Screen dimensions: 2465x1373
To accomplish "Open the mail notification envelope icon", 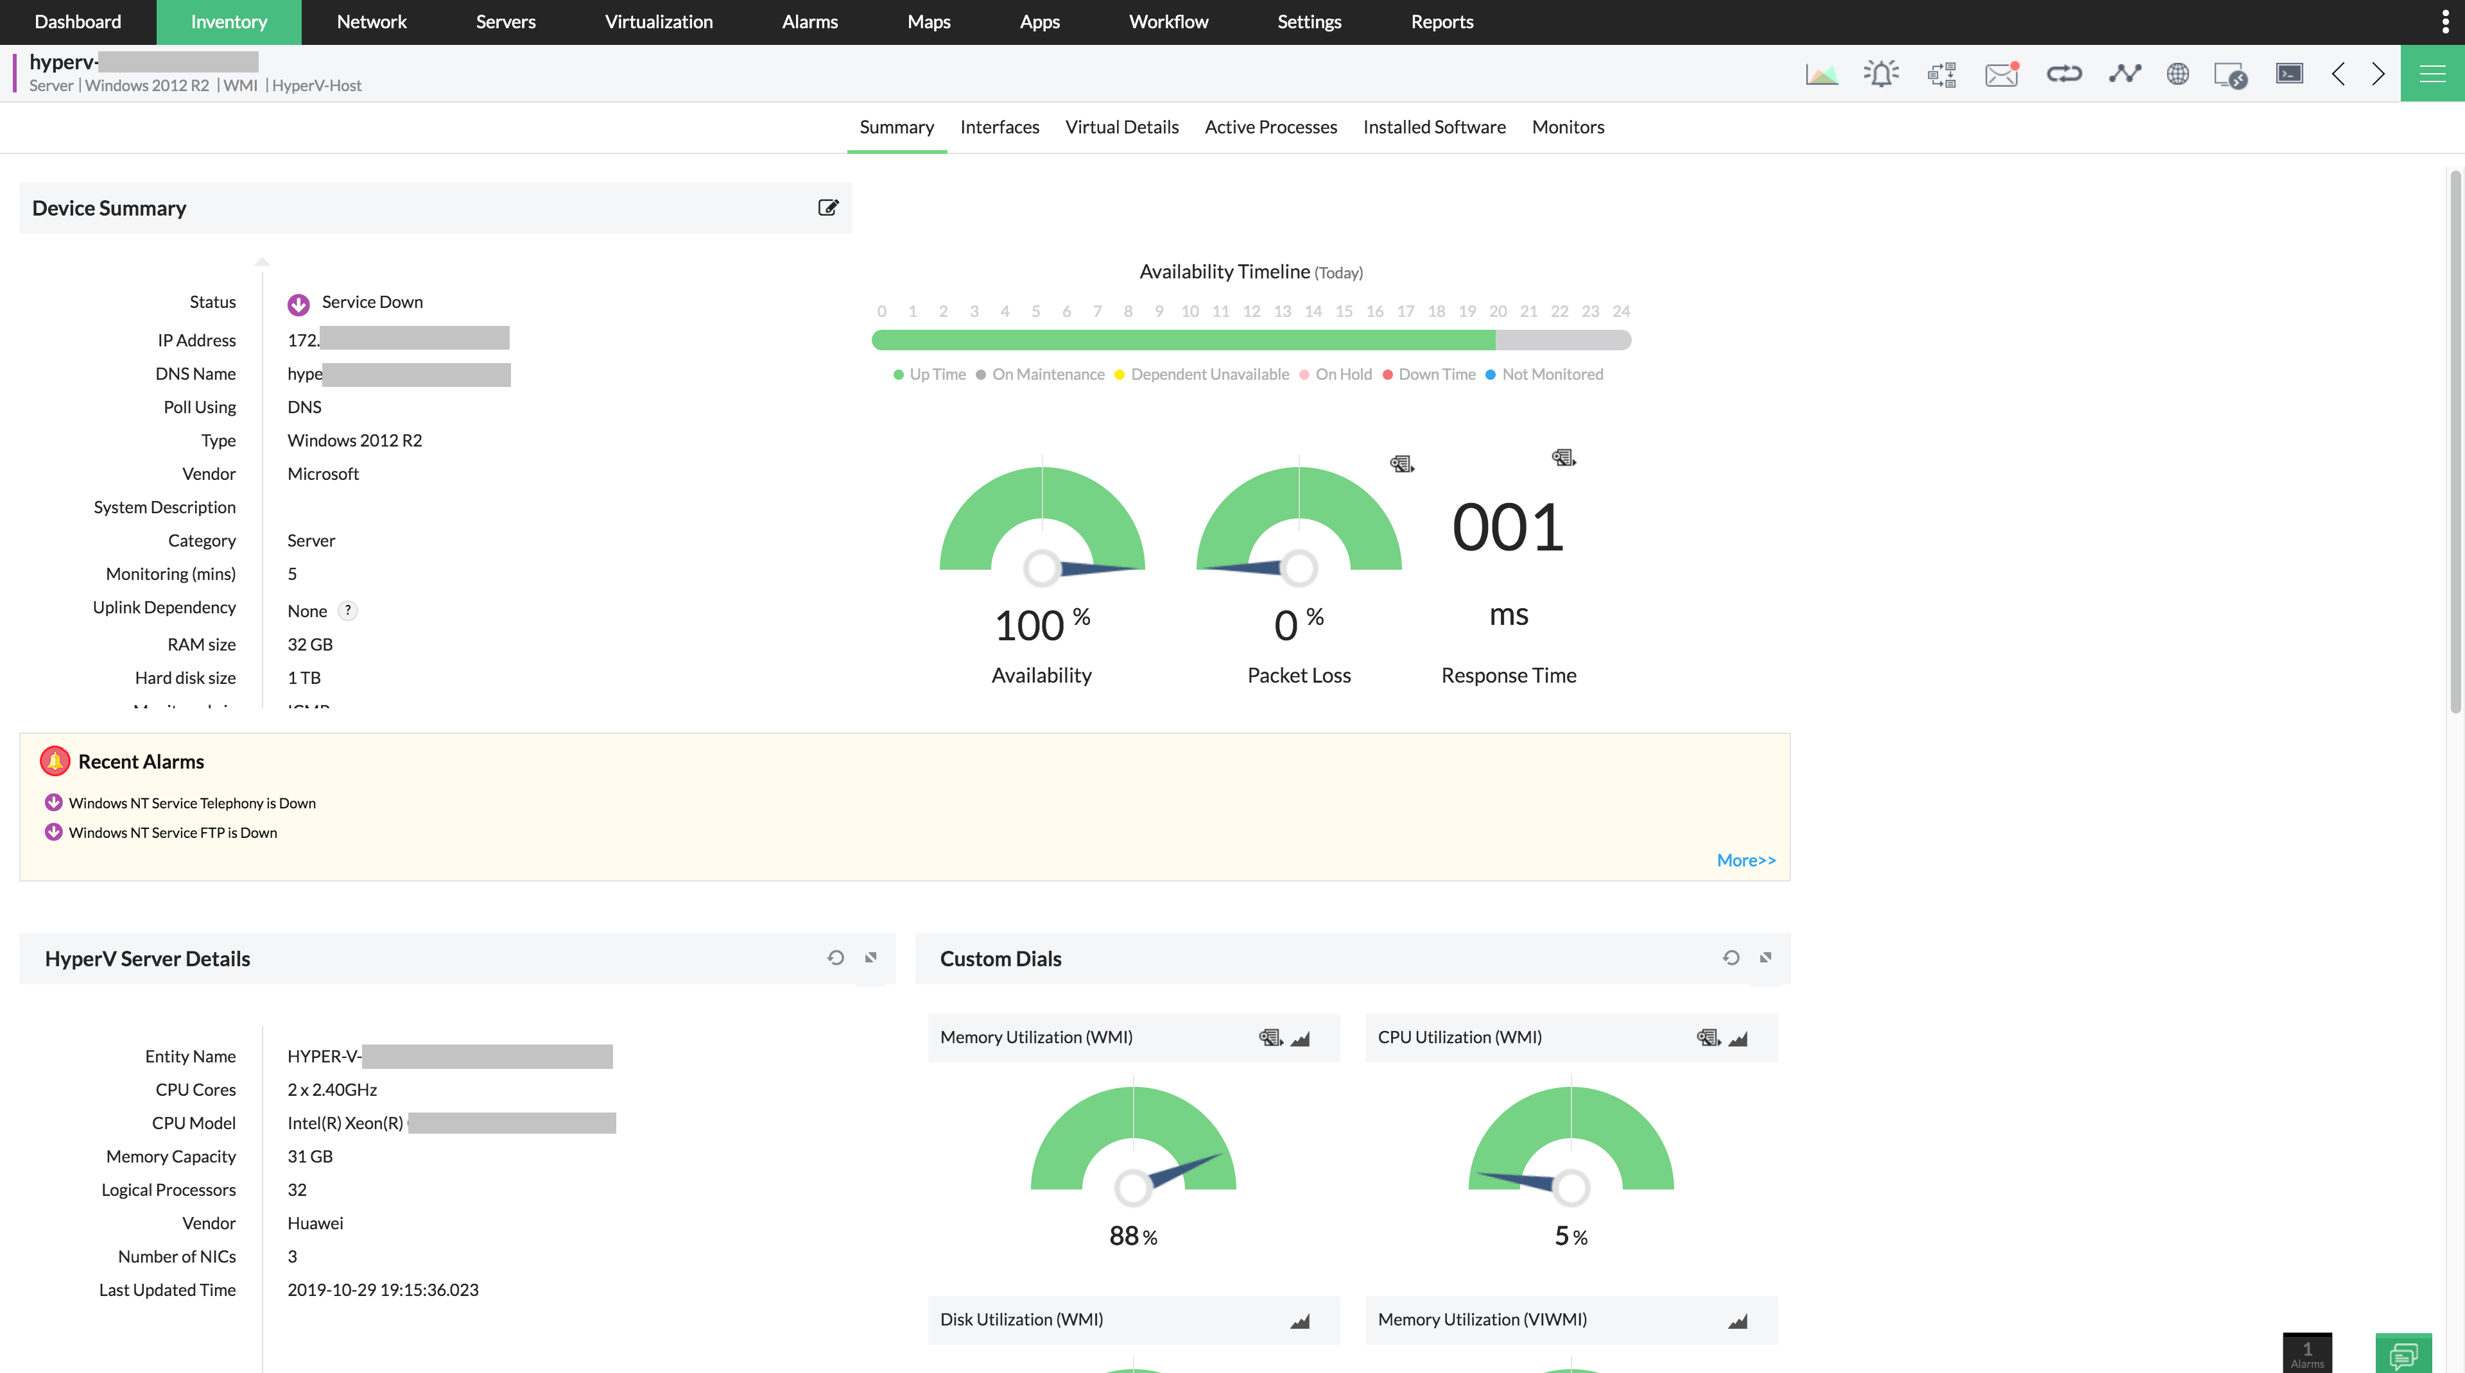I will (2001, 74).
